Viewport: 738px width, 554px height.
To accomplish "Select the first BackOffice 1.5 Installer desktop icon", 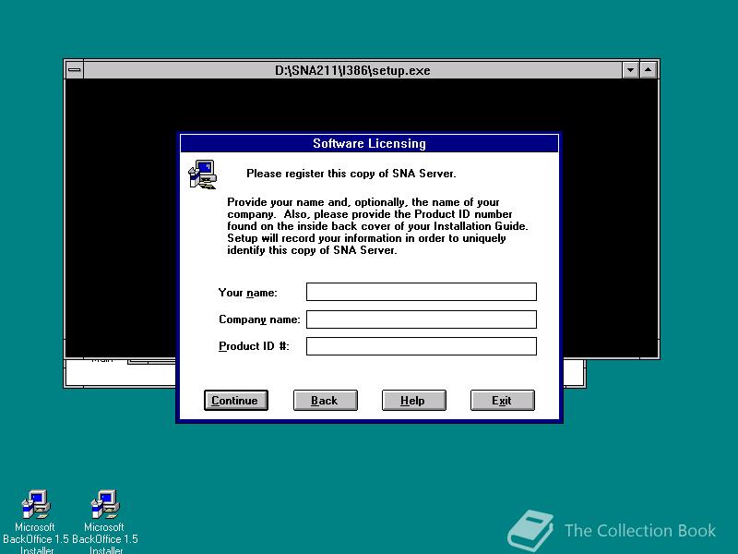I will tap(35, 522).
